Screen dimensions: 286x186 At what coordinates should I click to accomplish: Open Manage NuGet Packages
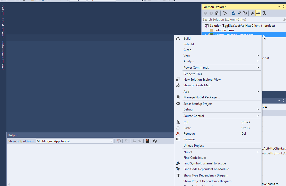[218, 97]
